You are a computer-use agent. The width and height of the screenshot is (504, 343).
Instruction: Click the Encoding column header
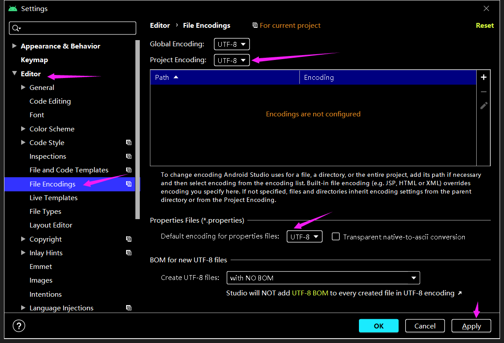point(388,77)
